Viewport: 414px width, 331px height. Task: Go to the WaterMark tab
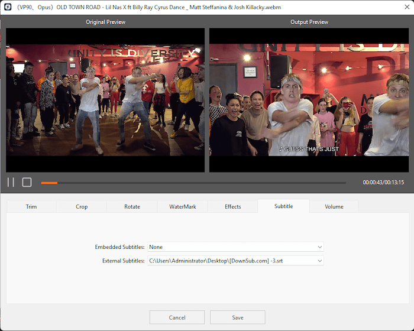click(x=182, y=206)
